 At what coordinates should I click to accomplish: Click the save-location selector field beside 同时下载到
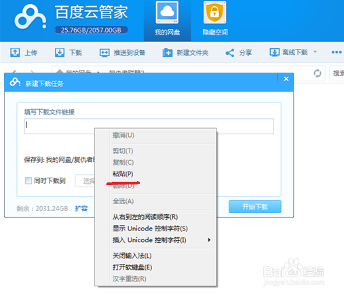pyautogui.click(x=85, y=181)
